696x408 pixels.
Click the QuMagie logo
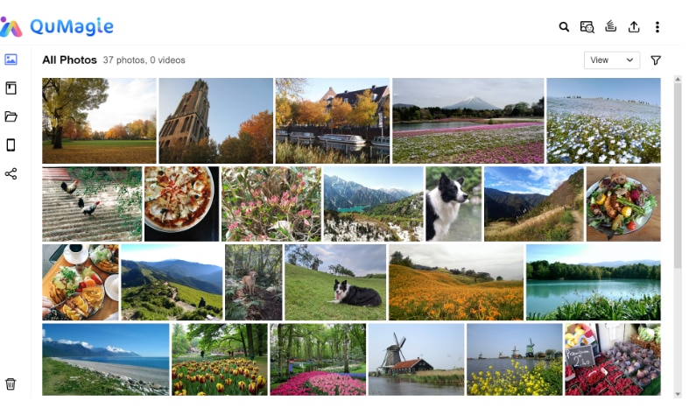(57, 26)
